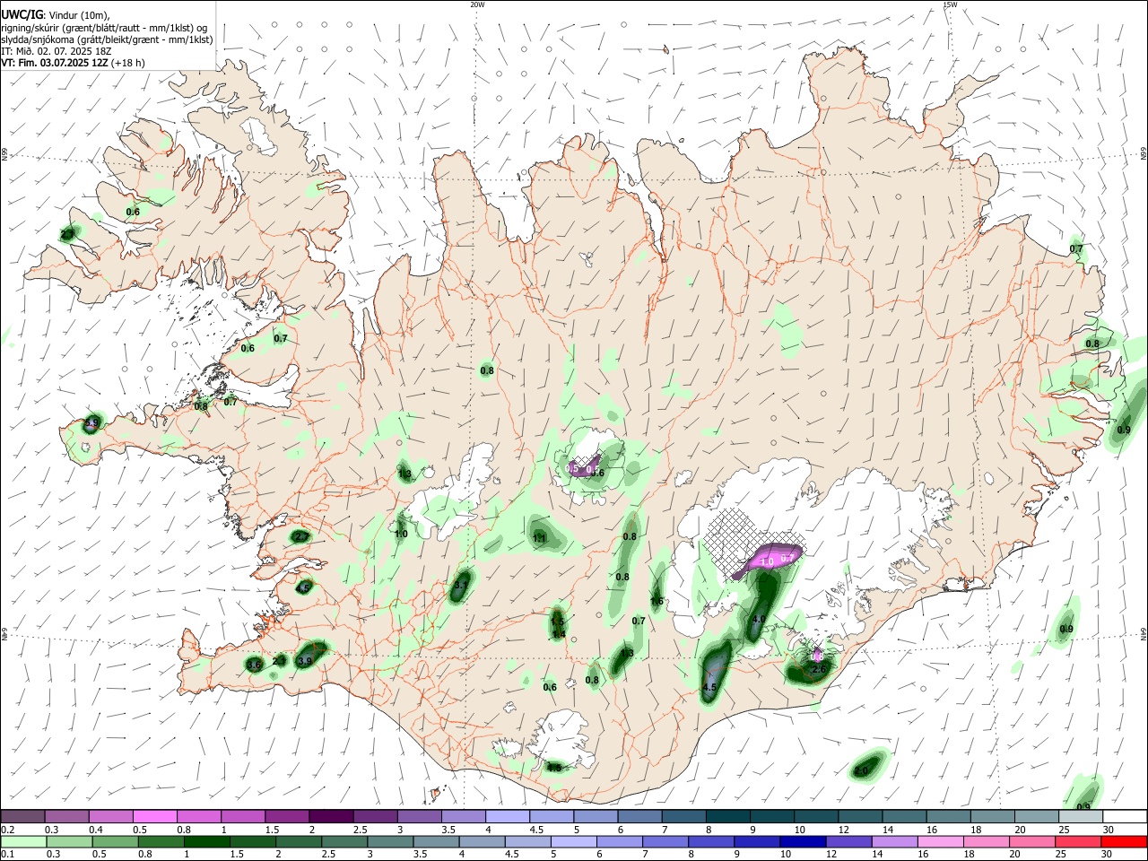This screenshot has height=861, width=1148.
Task: Click the 'slydda/snjókoma' header line
Action: 107,39
